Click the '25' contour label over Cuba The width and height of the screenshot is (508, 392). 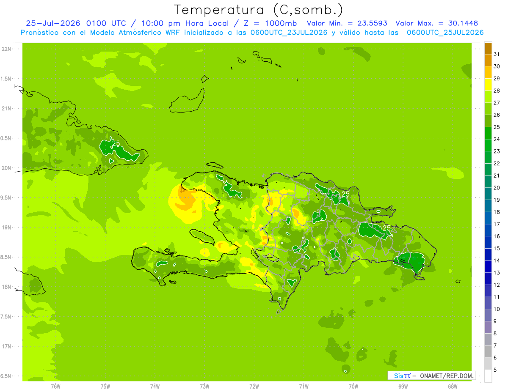[116, 143]
